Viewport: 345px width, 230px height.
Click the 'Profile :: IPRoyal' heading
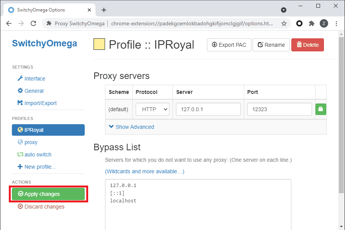[151, 44]
